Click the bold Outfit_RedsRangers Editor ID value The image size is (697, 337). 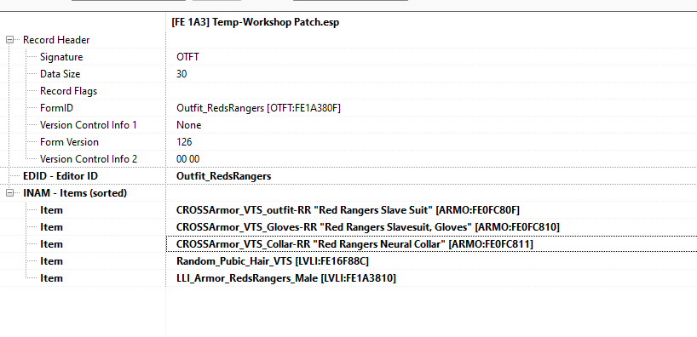tap(223, 176)
